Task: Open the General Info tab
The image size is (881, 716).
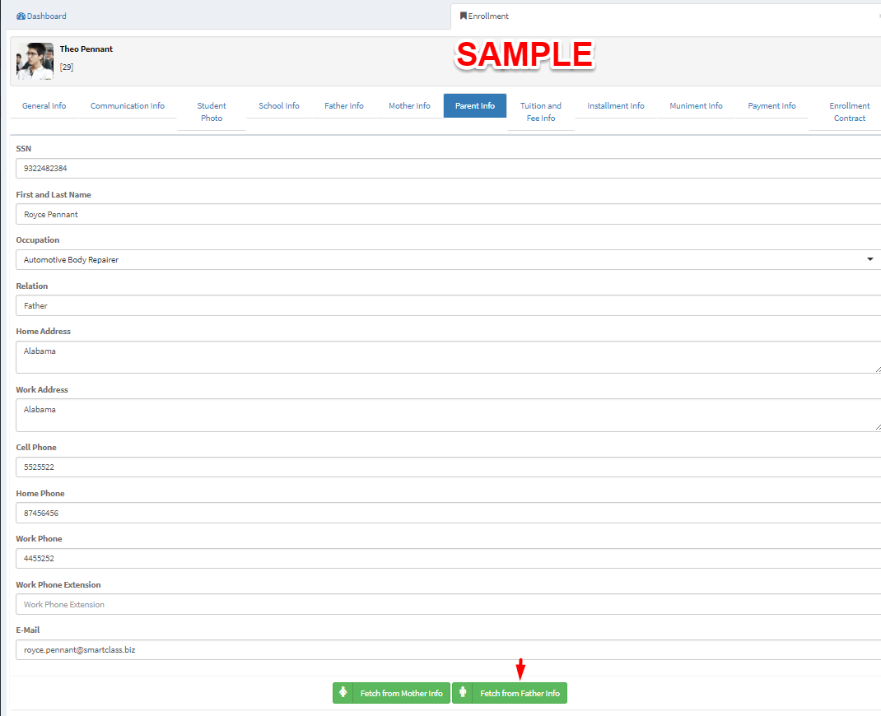Action: tap(44, 106)
